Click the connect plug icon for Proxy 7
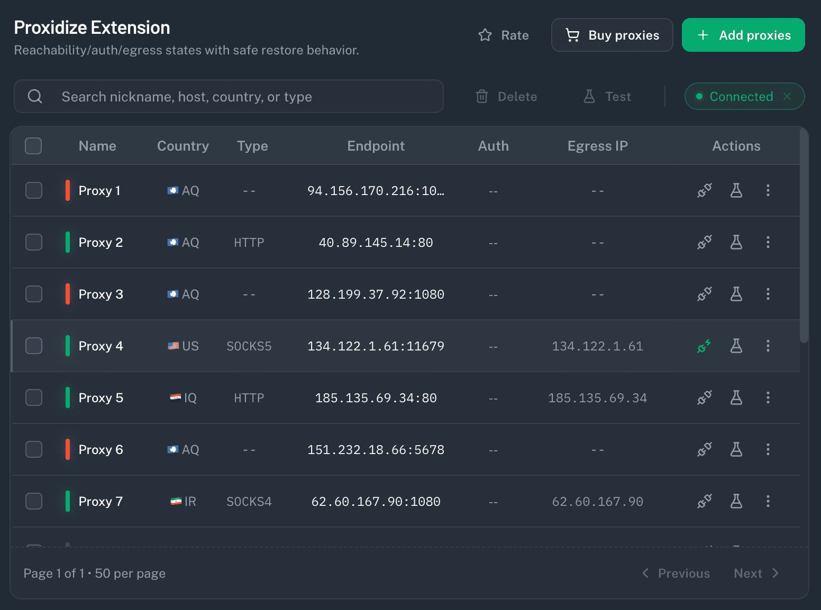 point(704,501)
